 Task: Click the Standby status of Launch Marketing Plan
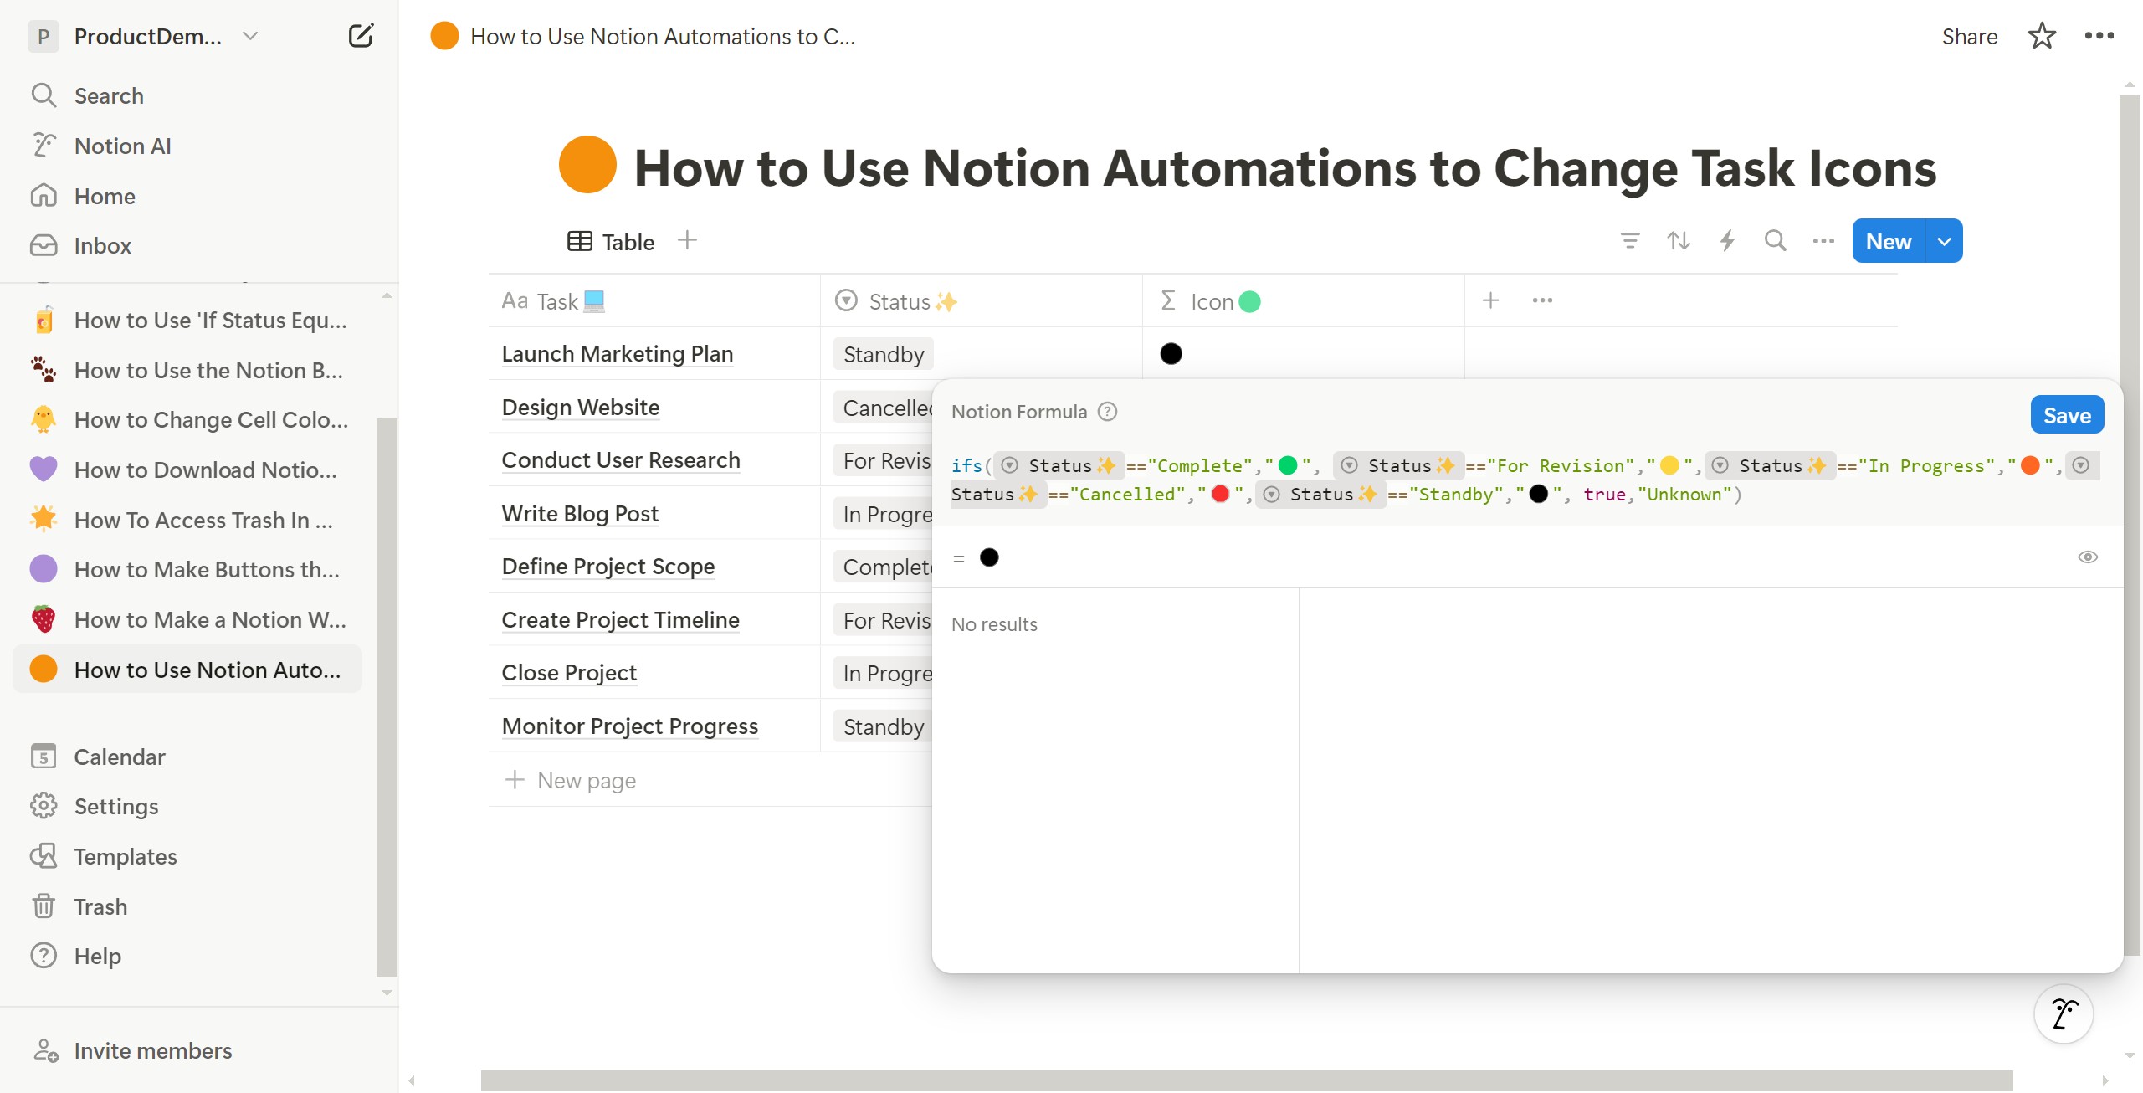pos(883,355)
